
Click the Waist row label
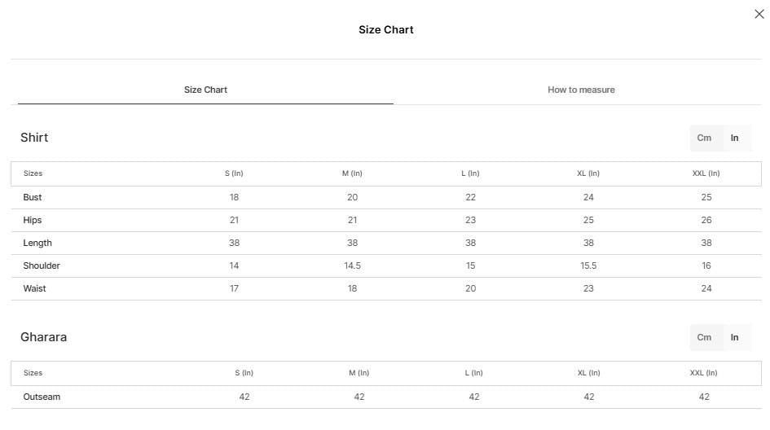coord(34,288)
